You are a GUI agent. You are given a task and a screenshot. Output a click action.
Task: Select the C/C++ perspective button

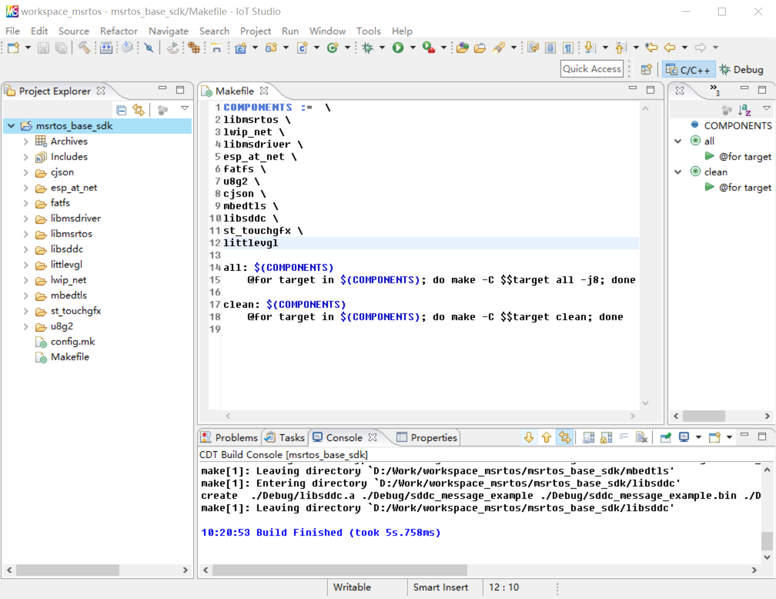tap(688, 69)
